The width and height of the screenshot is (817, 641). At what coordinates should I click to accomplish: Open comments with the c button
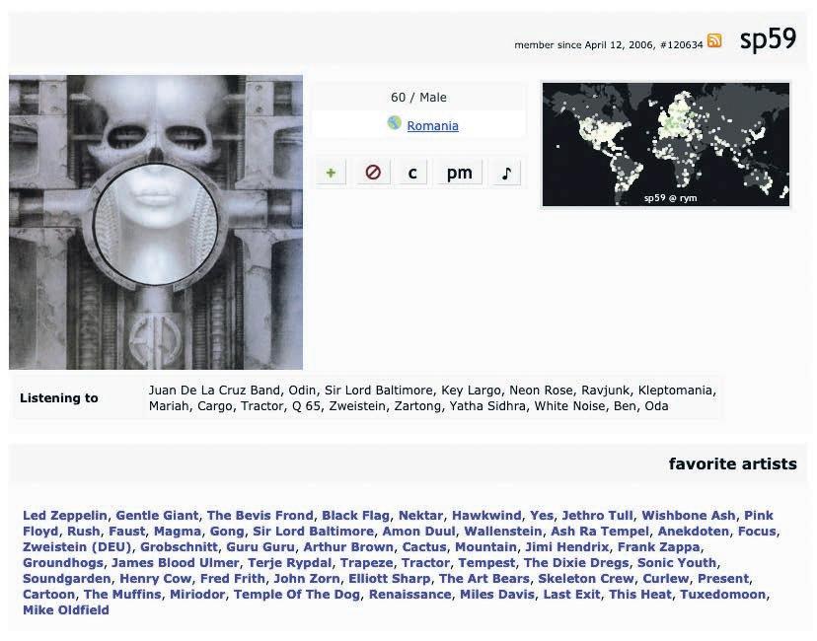tap(412, 173)
